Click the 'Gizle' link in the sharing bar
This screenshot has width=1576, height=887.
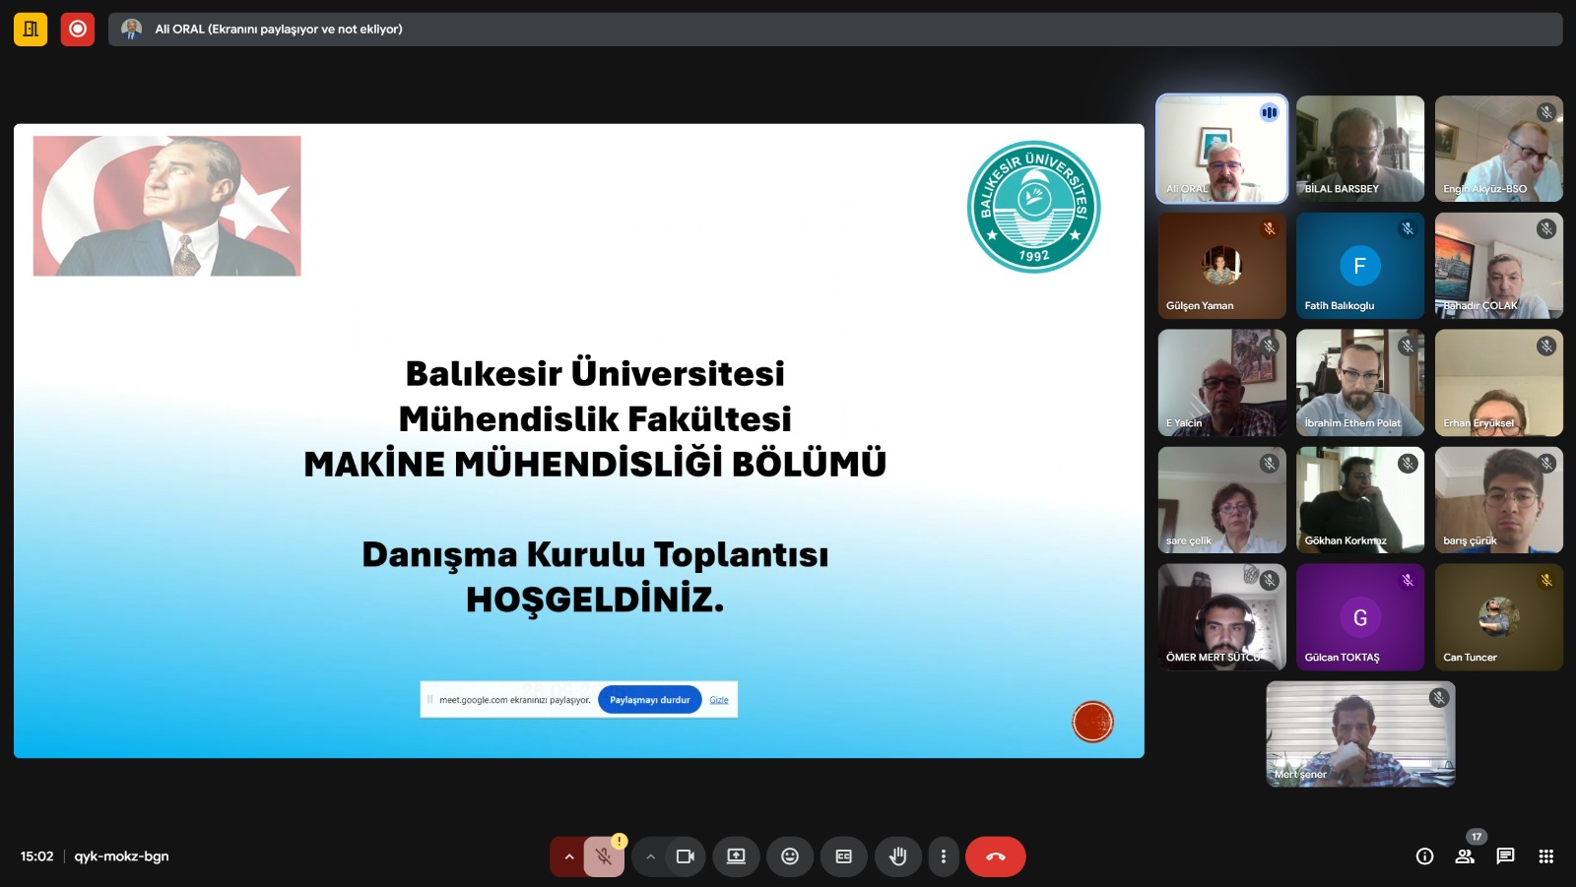(719, 700)
